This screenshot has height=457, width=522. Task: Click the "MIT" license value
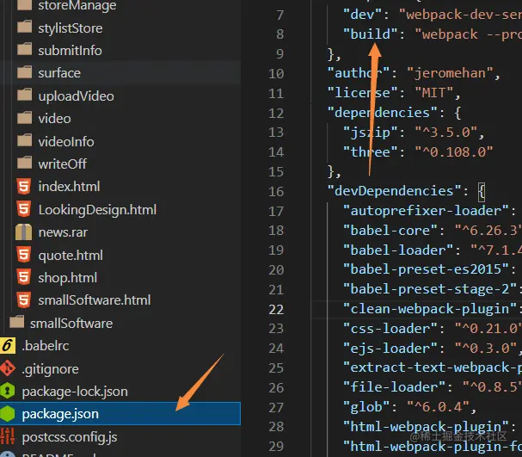point(433,93)
